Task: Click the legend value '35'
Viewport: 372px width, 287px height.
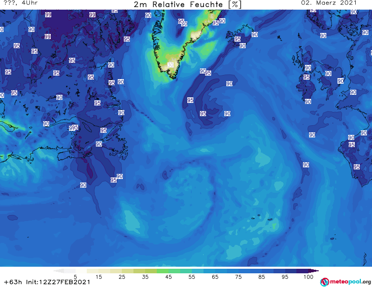Action: point(145,277)
